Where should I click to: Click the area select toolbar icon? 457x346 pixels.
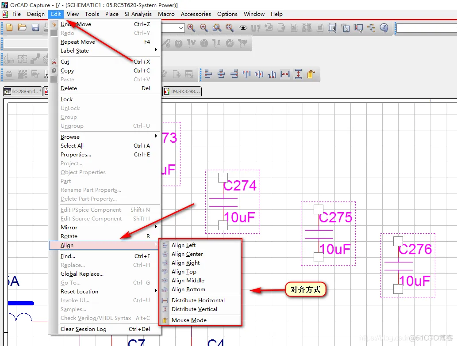pyautogui.click(x=346, y=28)
